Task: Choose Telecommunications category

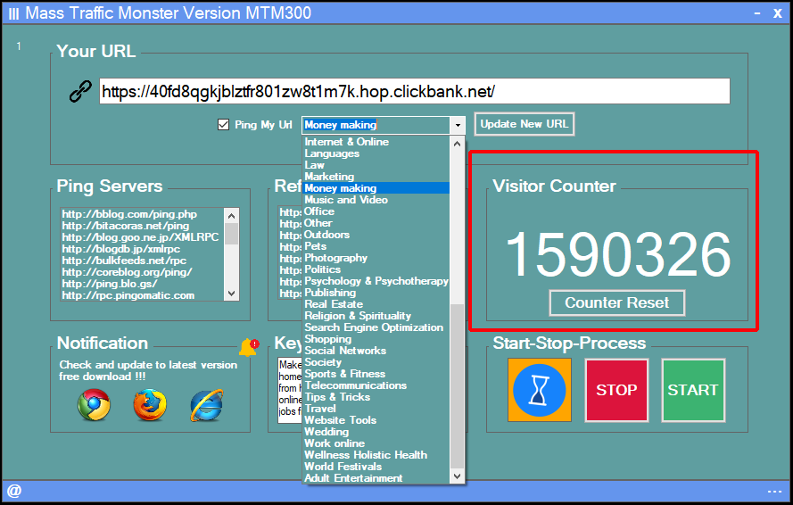Action: (x=376, y=385)
